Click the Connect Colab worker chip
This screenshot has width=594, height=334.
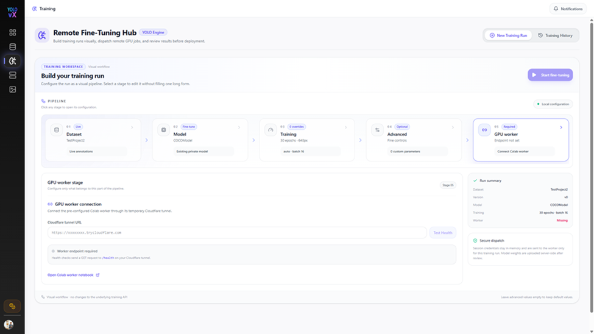coord(525,151)
